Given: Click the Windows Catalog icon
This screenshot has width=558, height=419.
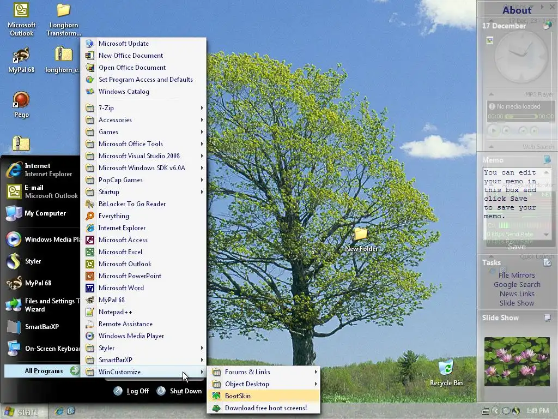Looking at the screenshot, I should 90,92.
